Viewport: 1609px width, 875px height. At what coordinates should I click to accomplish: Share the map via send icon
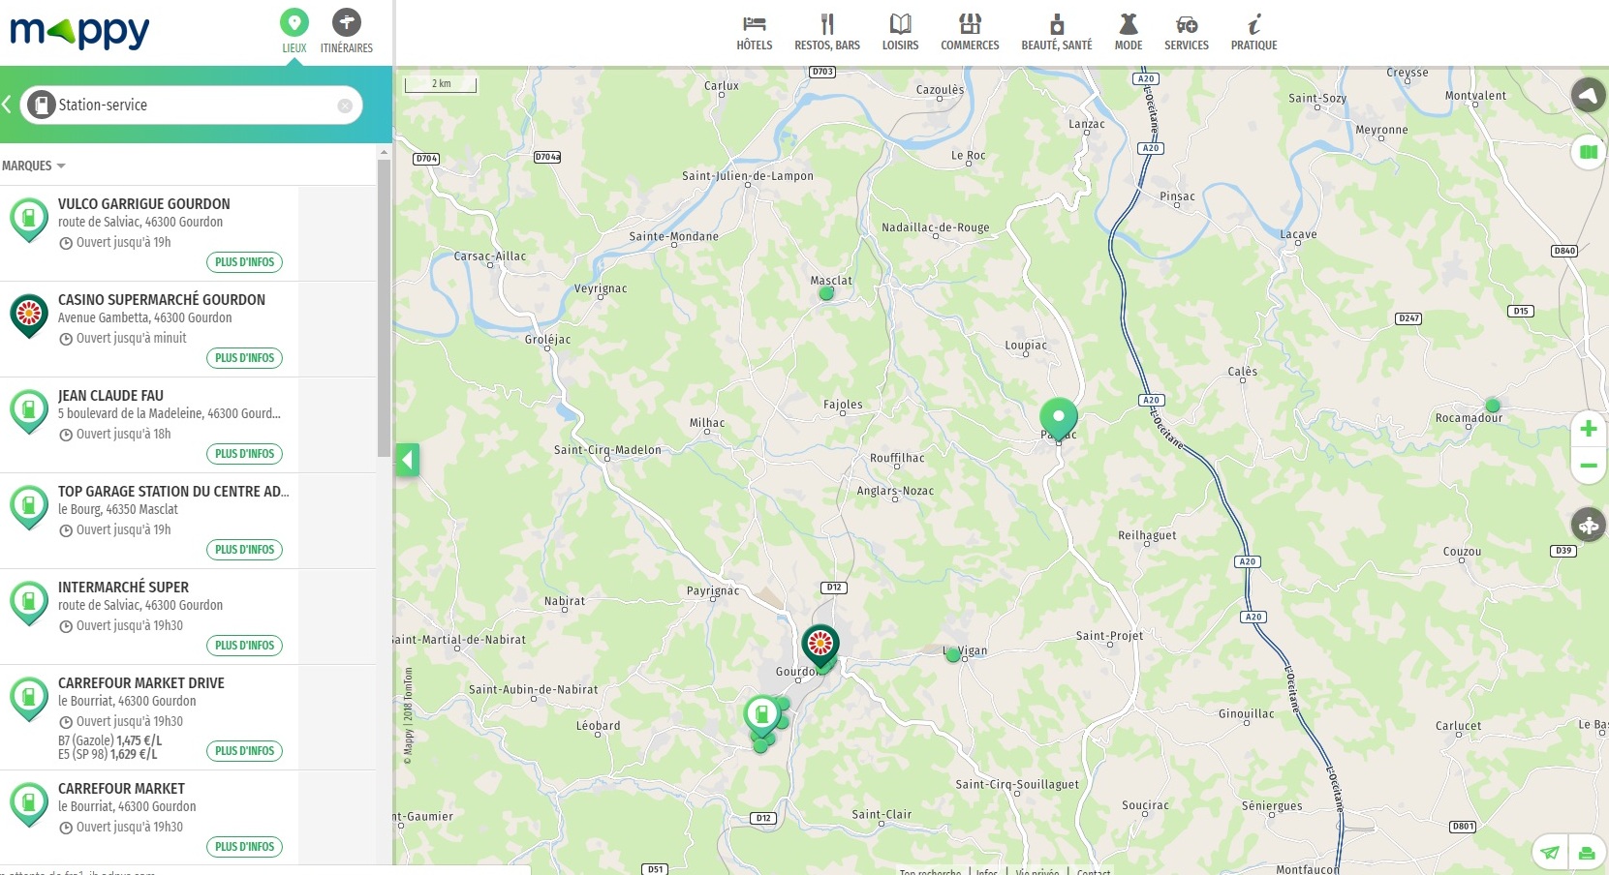1550,853
